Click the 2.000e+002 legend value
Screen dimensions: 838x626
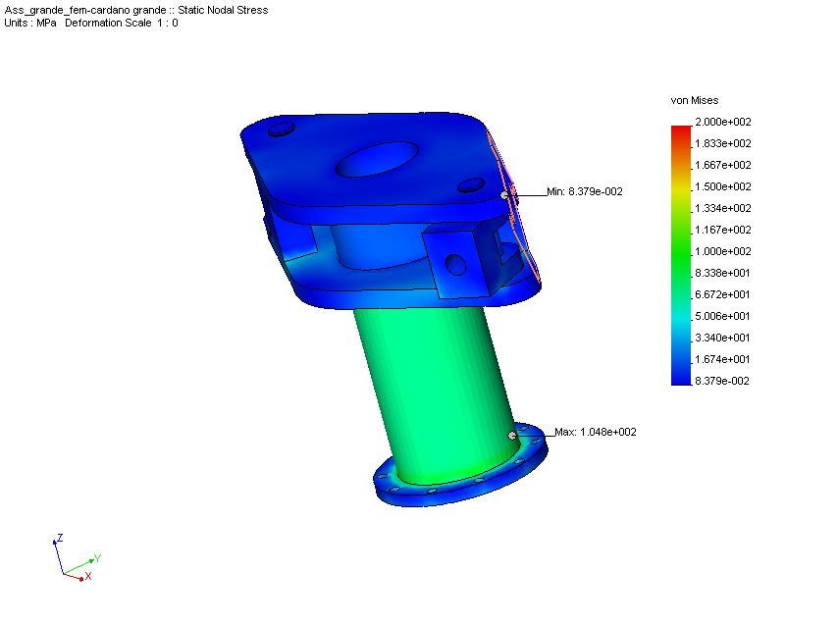pos(722,122)
